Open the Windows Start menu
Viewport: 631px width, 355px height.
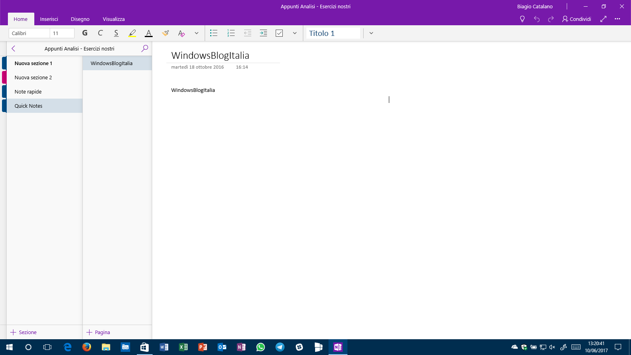click(9, 347)
